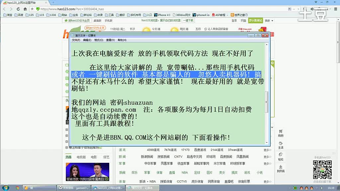Click the hao123 mobile QR code

pyautogui.click(x=322, y=169)
